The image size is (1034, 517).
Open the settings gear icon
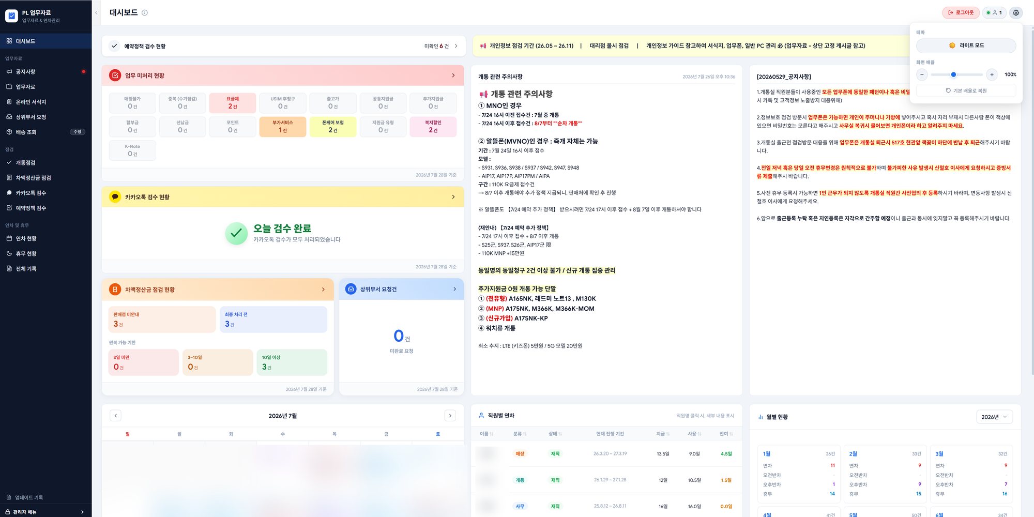tap(1015, 12)
